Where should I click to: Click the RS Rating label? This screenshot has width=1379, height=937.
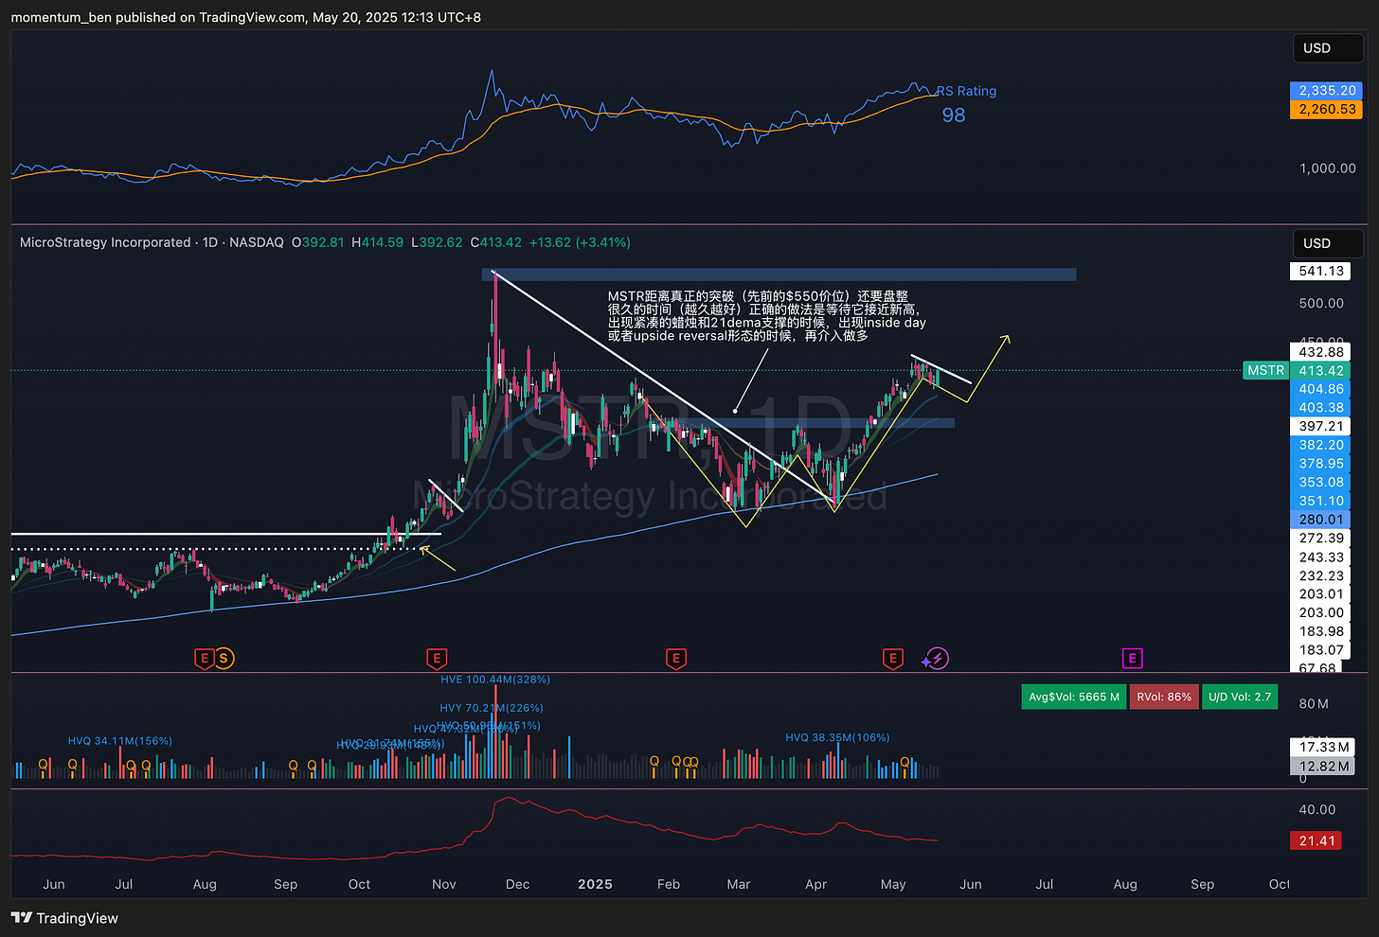pos(966,91)
